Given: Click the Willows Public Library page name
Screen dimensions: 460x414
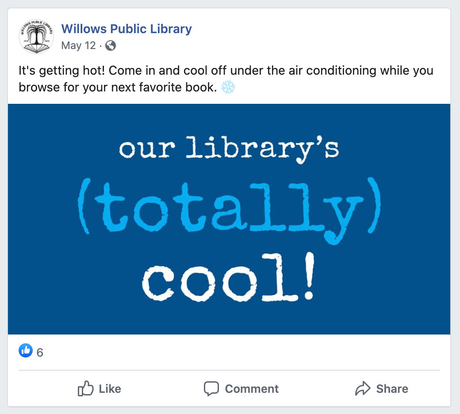Looking at the screenshot, I should [126, 29].
